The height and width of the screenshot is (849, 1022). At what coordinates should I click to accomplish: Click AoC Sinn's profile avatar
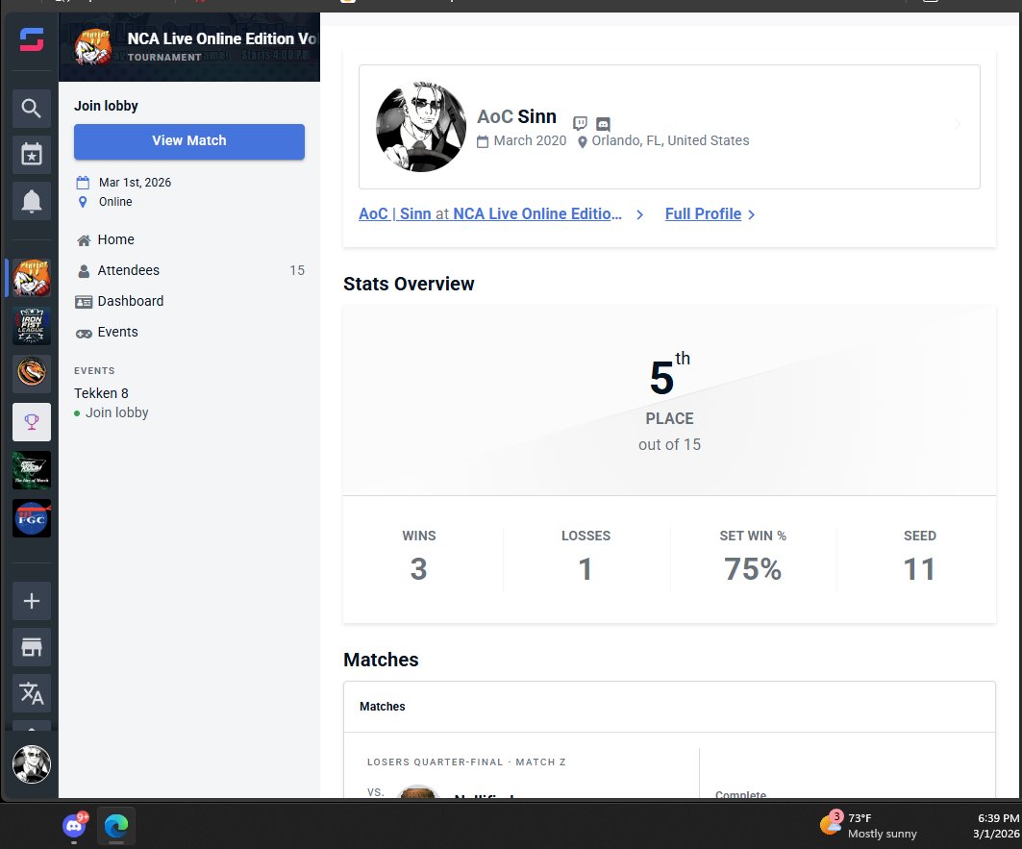tap(421, 127)
